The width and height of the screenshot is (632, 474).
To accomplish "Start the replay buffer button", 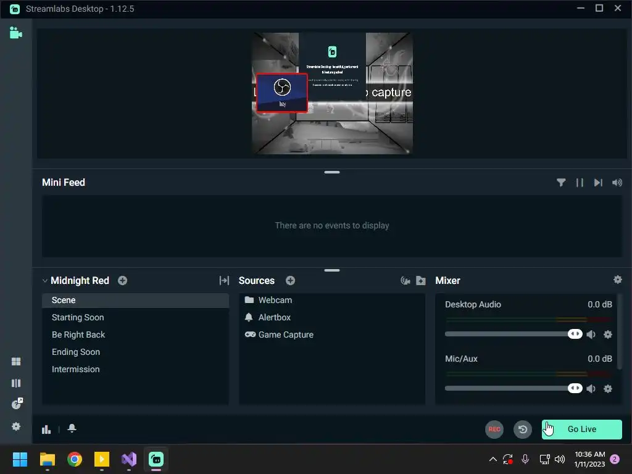I will click(522, 430).
